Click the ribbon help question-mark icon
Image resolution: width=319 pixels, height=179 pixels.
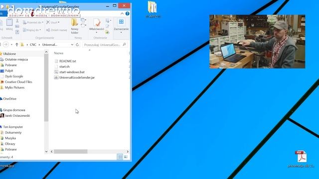coord(128,13)
